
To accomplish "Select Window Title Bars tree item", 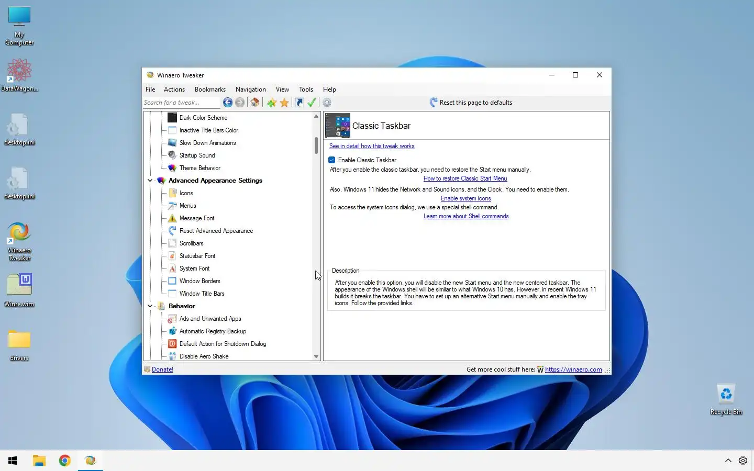I will tap(202, 294).
